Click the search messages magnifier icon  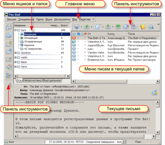click(151, 27)
